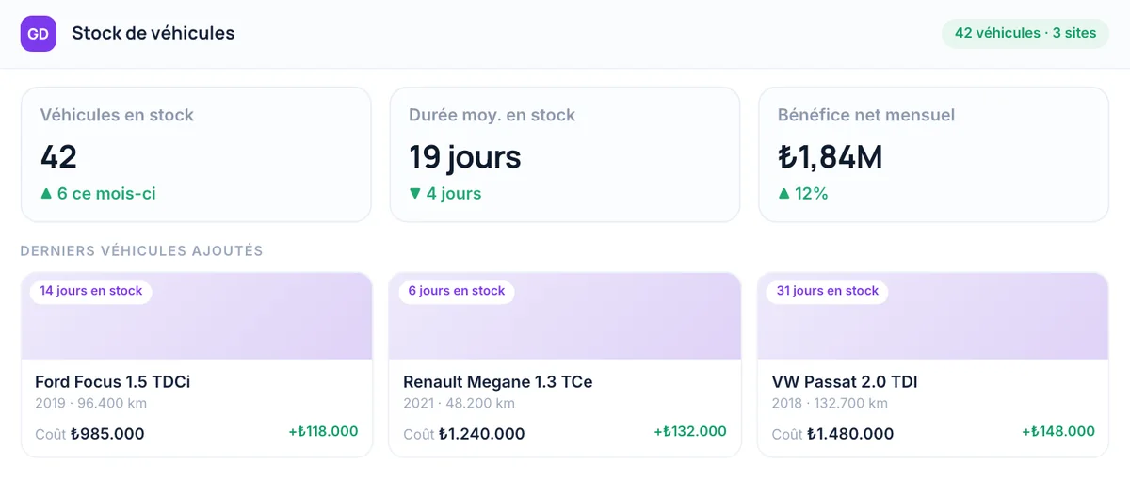This screenshot has height=480, width=1130.
Task: Click the +₺148.000 profit value
Action: (1058, 431)
